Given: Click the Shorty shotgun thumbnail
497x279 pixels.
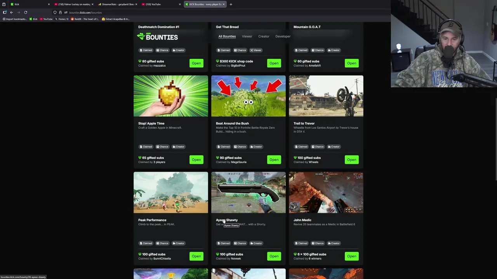Looking at the screenshot, I should (248, 192).
